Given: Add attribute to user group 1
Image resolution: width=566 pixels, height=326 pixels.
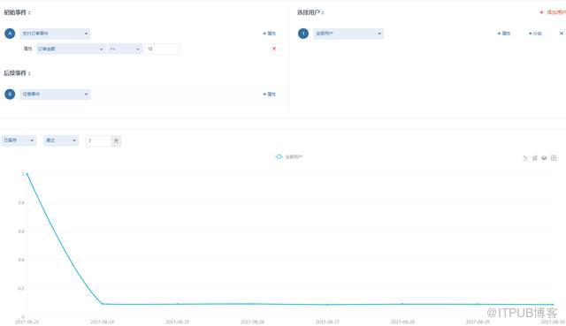Looking at the screenshot, I should click(x=504, y=34).
